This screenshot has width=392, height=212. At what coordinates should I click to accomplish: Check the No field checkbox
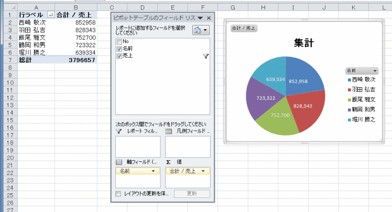[119, 42]
